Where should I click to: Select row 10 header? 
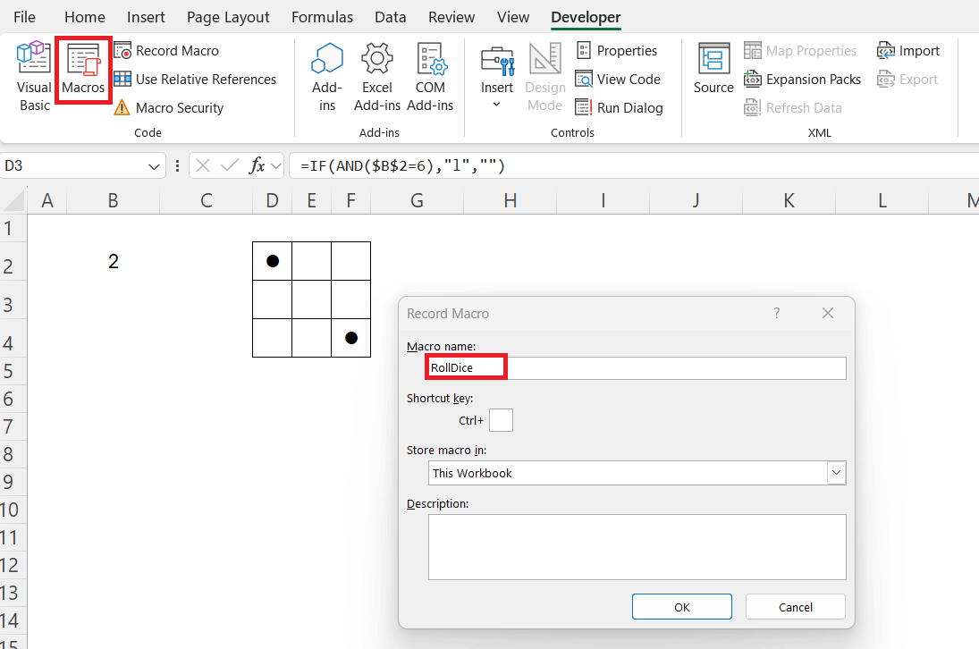point(13,510)
